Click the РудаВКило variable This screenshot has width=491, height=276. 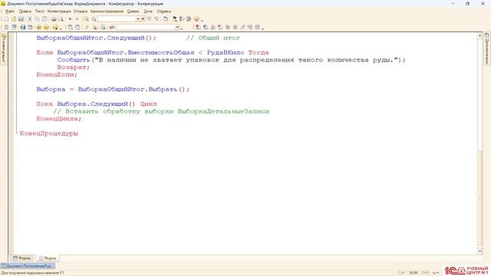click(x=226, y=53)
